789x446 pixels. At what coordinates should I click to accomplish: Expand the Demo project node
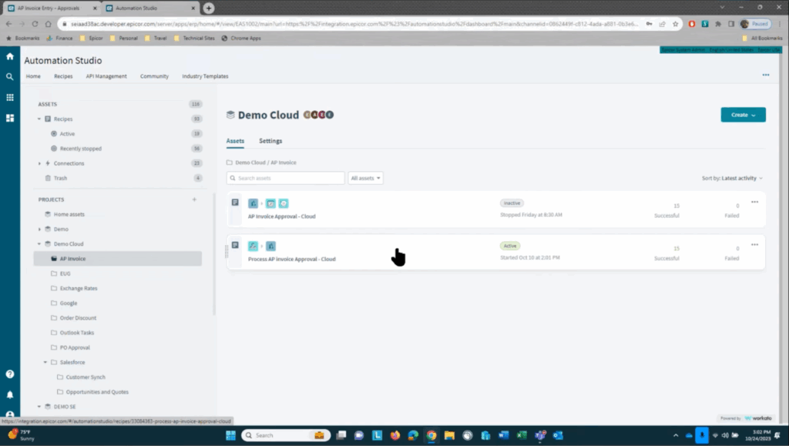pos(39,230)
